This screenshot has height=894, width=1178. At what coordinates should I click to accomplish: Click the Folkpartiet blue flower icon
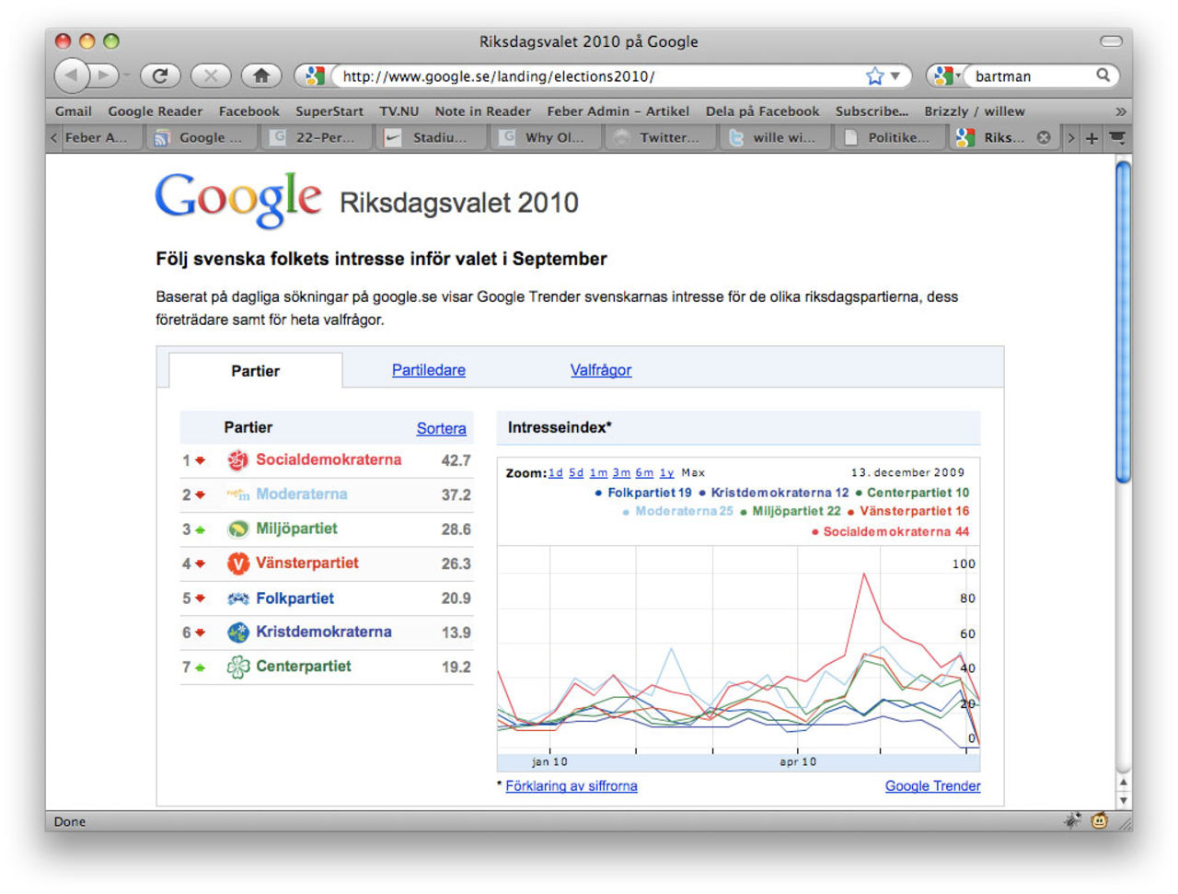(x=237, y=598)
